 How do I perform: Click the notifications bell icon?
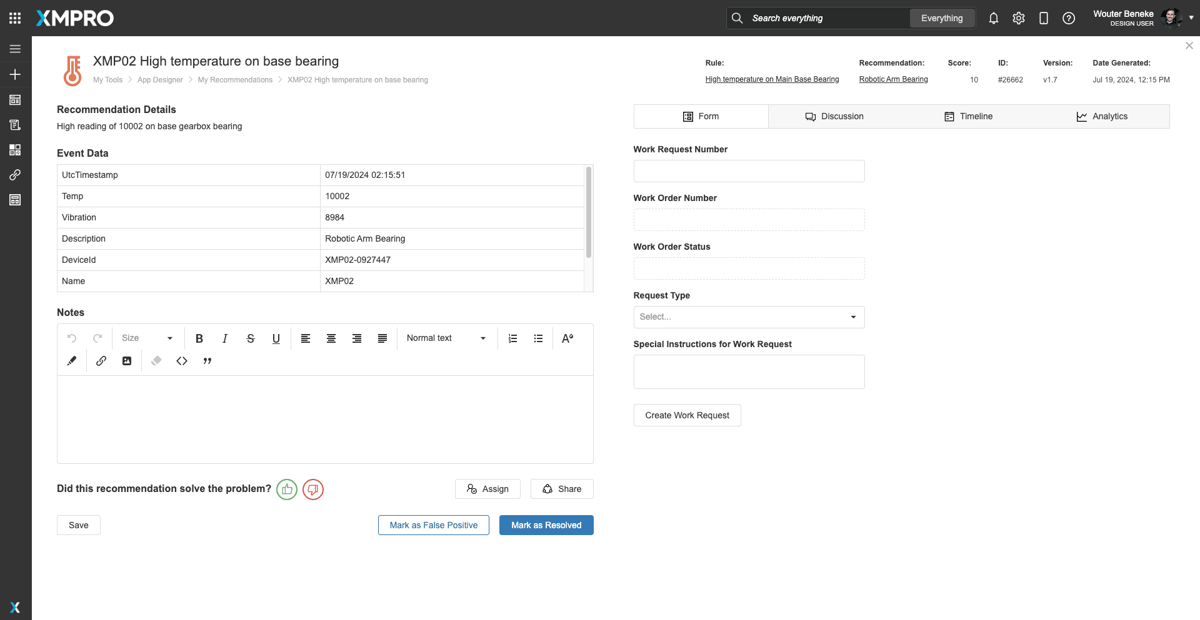(993, 18)
